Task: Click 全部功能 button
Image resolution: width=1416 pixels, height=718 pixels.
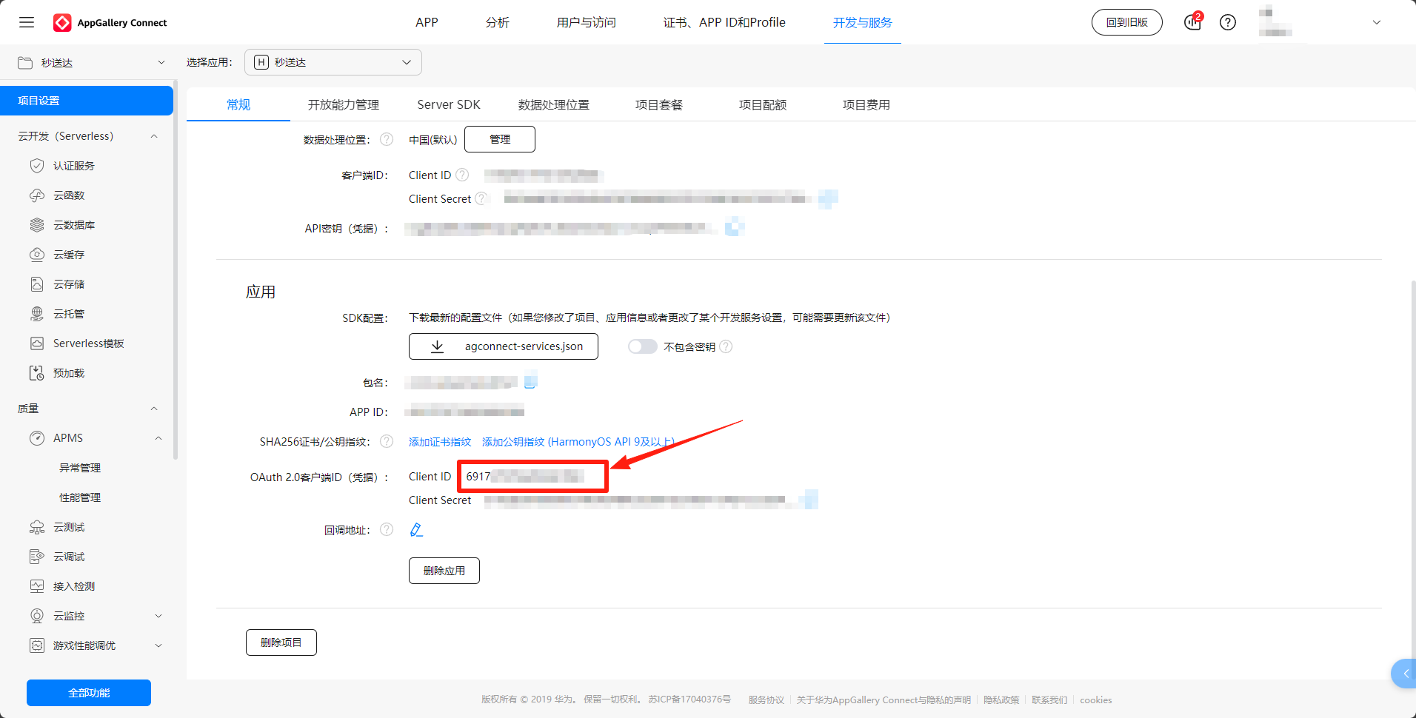Action: pyautogui.click(x=89, y=693)
